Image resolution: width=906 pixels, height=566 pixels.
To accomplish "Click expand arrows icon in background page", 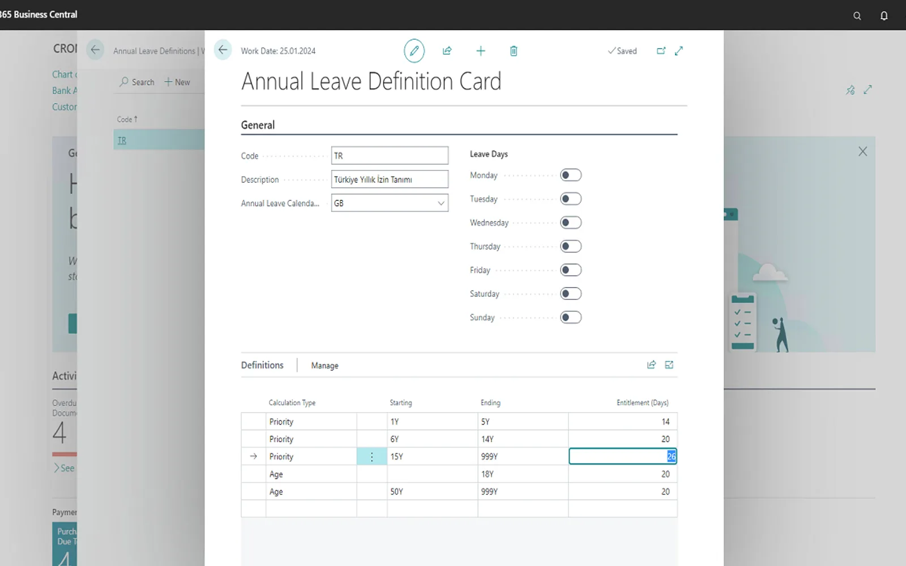I will (868, 90).
